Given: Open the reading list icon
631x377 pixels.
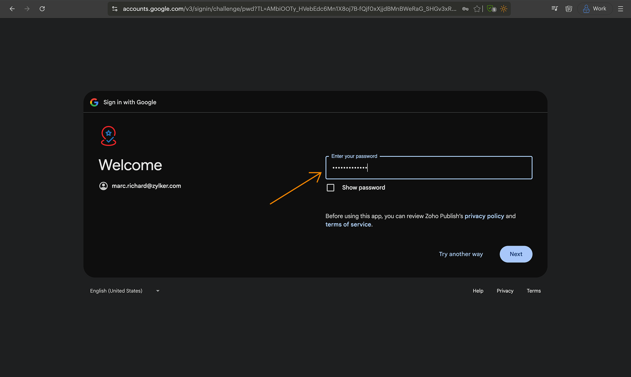Looking at the screenshot, I should point(568,9).
